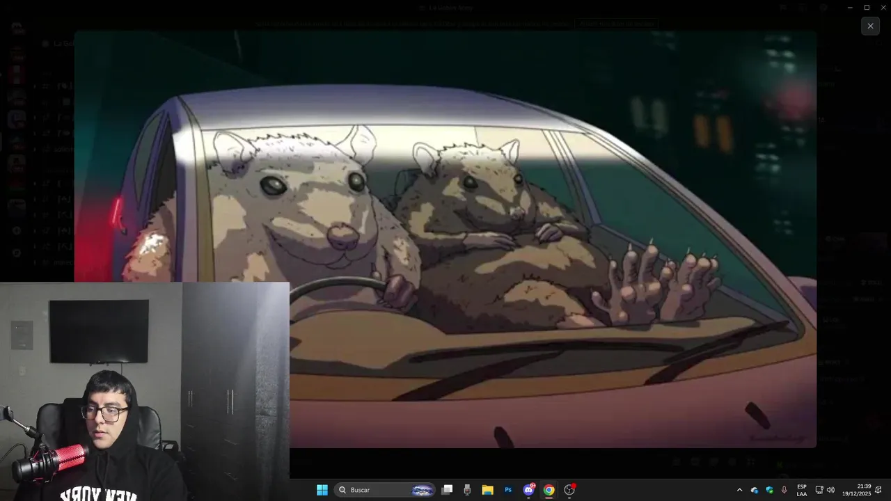Screen dimensions: 891x501
Task: Open Windows Security tray icon
Action: point(770,490)
